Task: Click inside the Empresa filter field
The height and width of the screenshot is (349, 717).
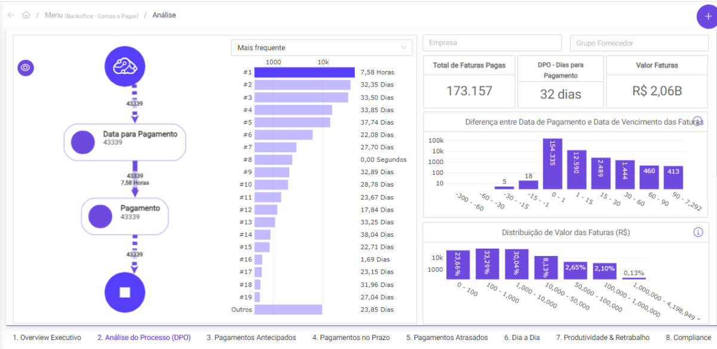Action: [491, 42]
